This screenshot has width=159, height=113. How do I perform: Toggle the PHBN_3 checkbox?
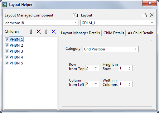tap(7, 51)
